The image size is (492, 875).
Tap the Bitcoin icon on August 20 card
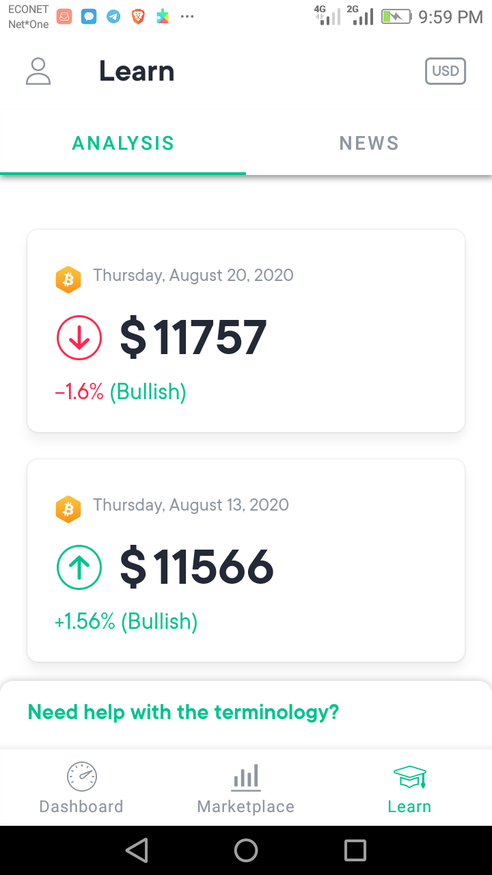(68, 280)
